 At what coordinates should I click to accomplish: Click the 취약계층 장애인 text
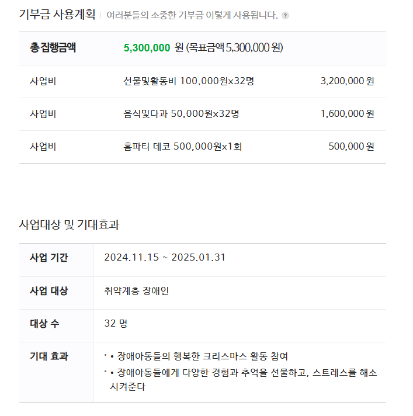137,291
